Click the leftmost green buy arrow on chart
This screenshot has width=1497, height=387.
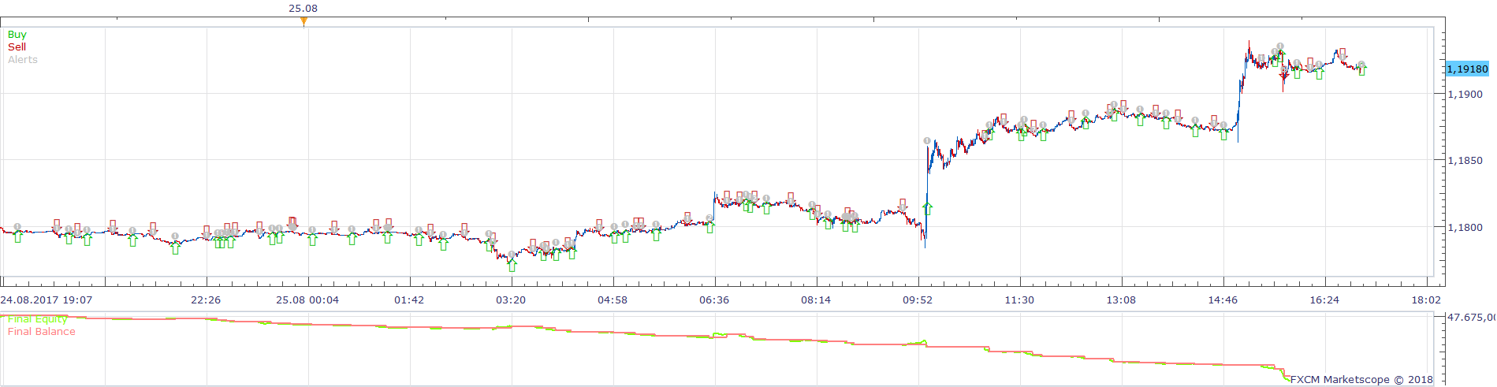tap(18, 236)
